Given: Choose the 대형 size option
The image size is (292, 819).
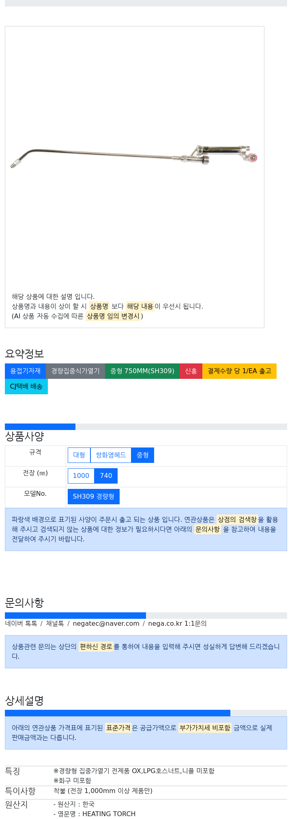Looking at the screenshot, I should pos(79,455).
